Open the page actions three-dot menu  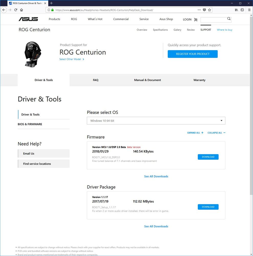pyautogui.click(x=199, y=10)
